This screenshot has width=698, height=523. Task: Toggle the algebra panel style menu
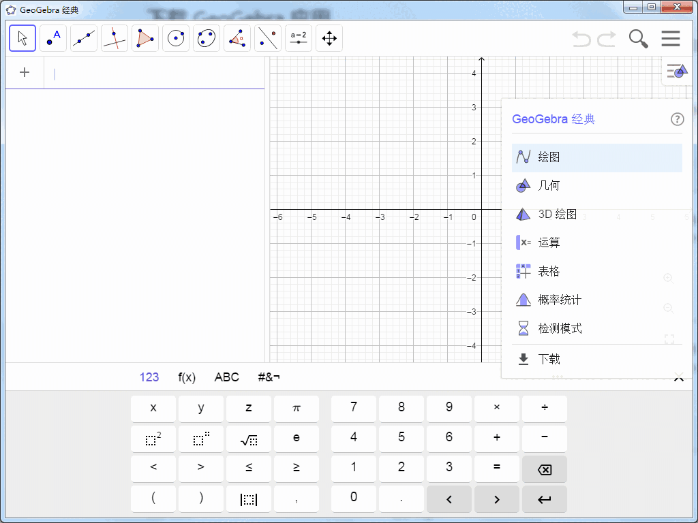point(676,71)
